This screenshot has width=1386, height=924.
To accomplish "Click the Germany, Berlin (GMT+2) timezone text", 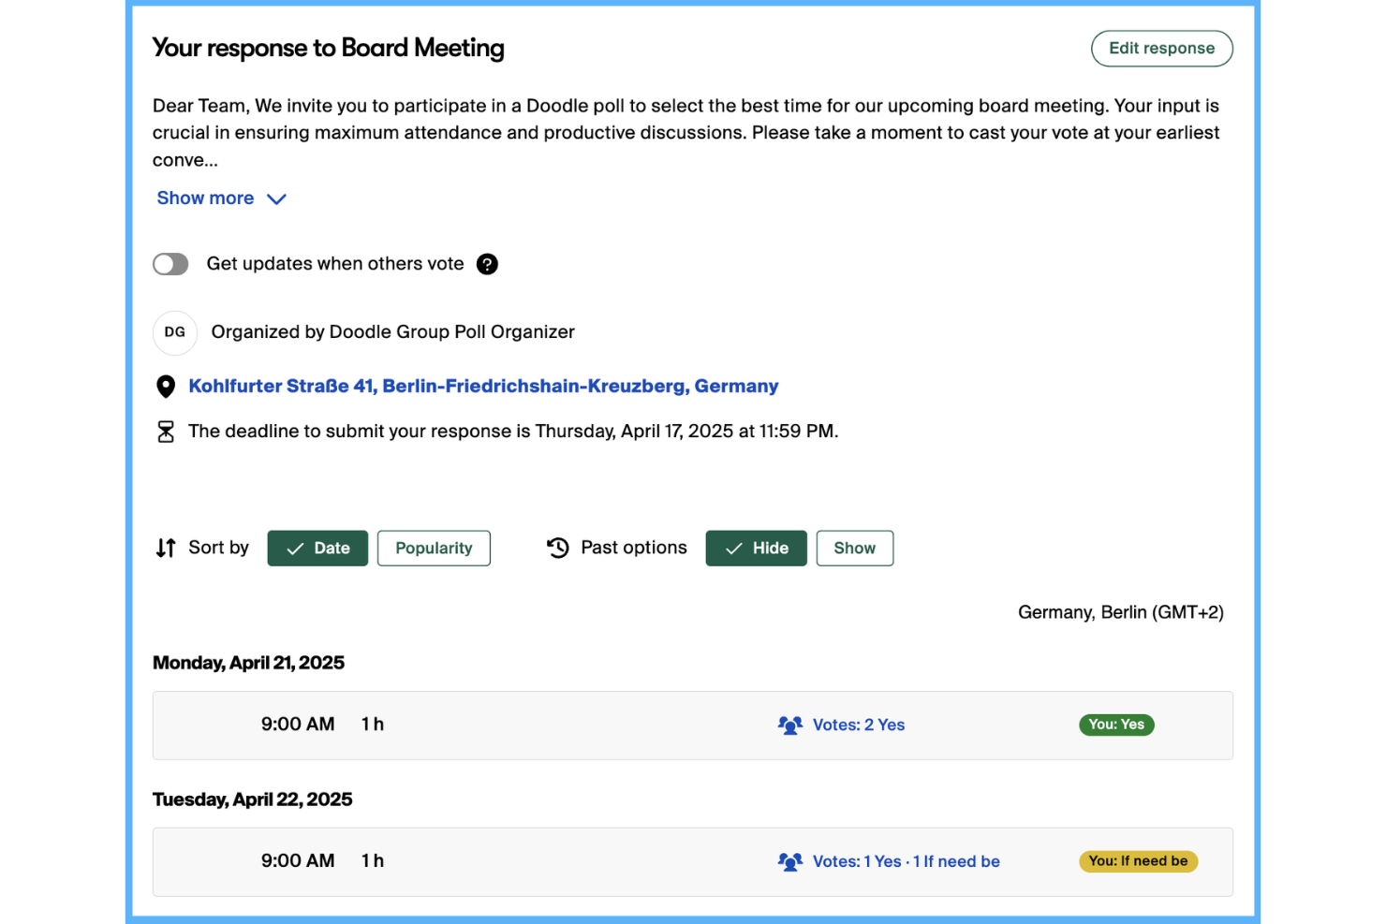I will tap(1121, 612).
